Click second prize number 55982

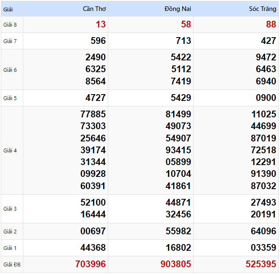pyautogui.click(x=178, y=231)
